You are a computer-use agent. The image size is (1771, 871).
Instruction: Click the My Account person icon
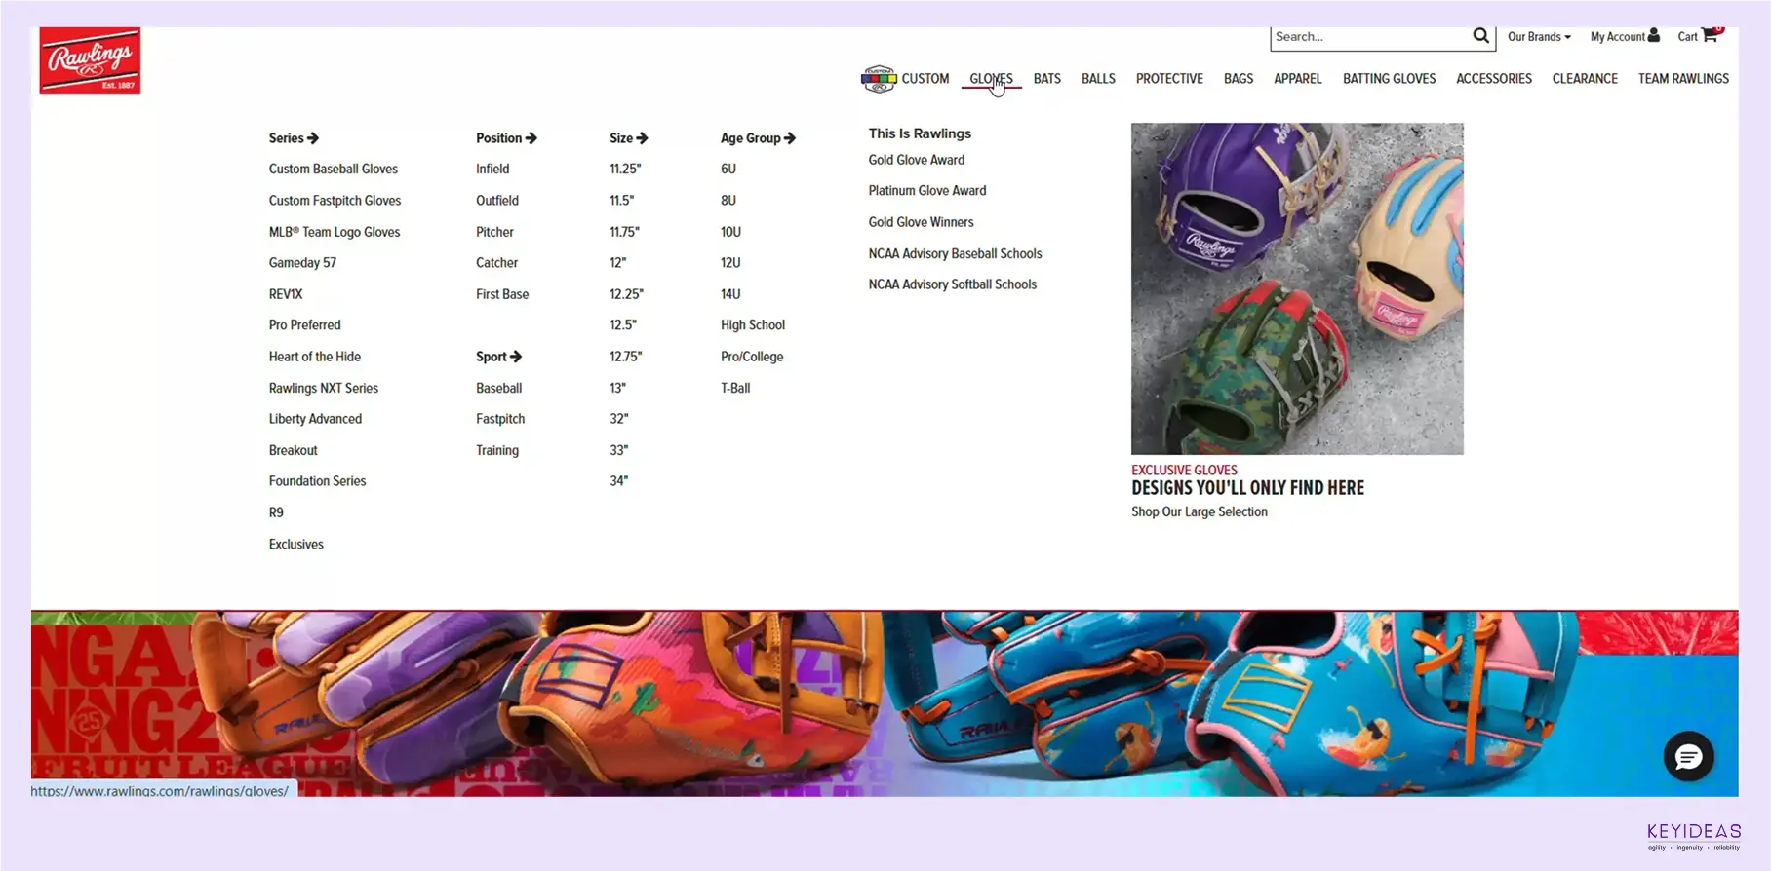point(1653,35)
